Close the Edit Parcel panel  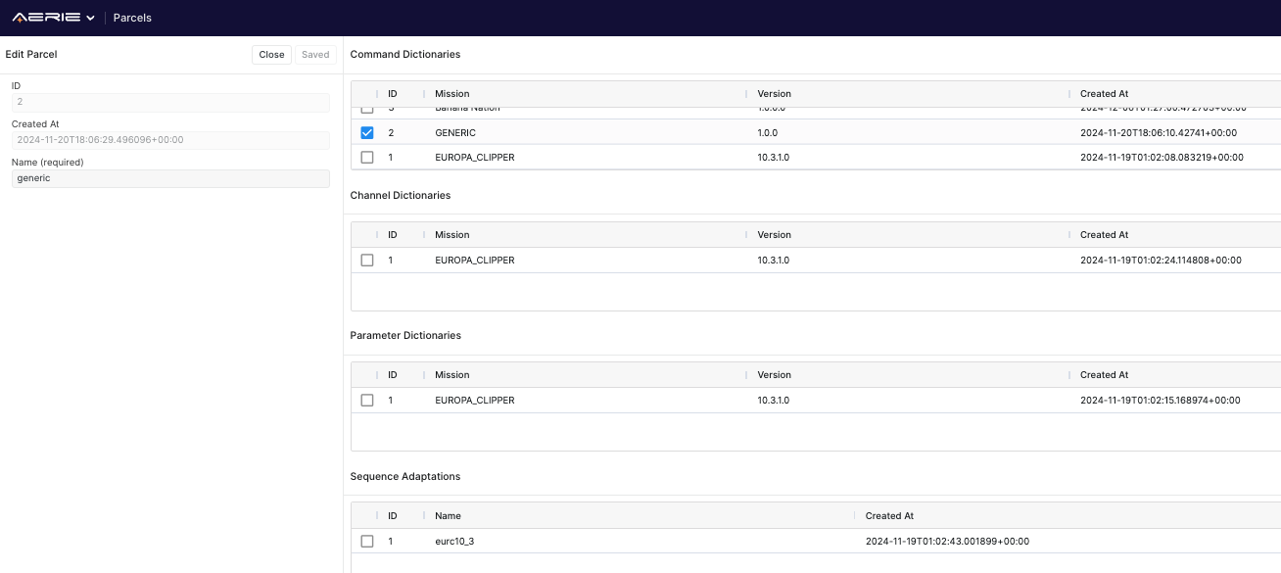pyautogui.click(x=271, y=54)
